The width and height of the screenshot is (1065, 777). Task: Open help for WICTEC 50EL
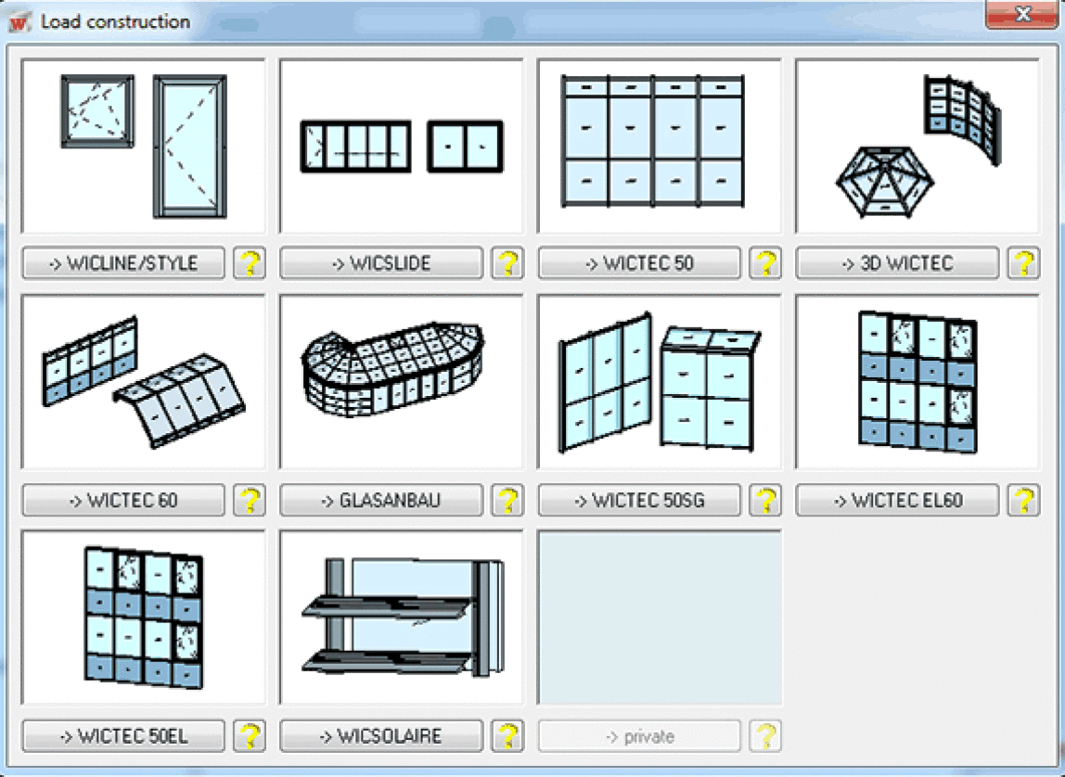tap(250, 736)
